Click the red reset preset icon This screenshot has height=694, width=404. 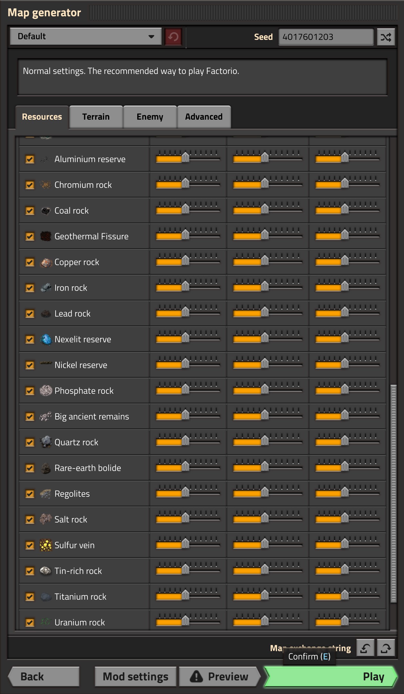click(173, 37)
